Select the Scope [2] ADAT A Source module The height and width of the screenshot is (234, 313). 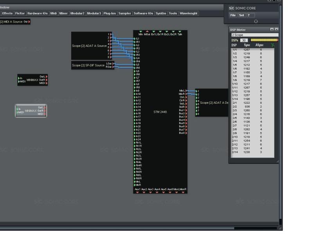click(x=92, y=46)
